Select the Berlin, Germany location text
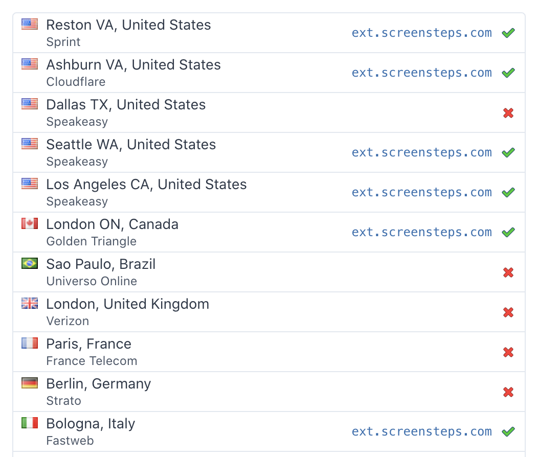Viewport: 538px width, 457px height. 99,384
